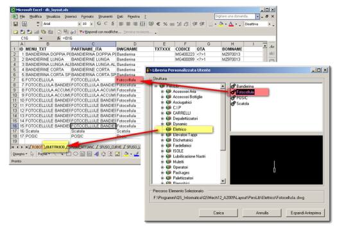Select the Elettrico folder in tree
Image resolution: width=353 pixels, height=237 pixels.
[x=180, y=129]
